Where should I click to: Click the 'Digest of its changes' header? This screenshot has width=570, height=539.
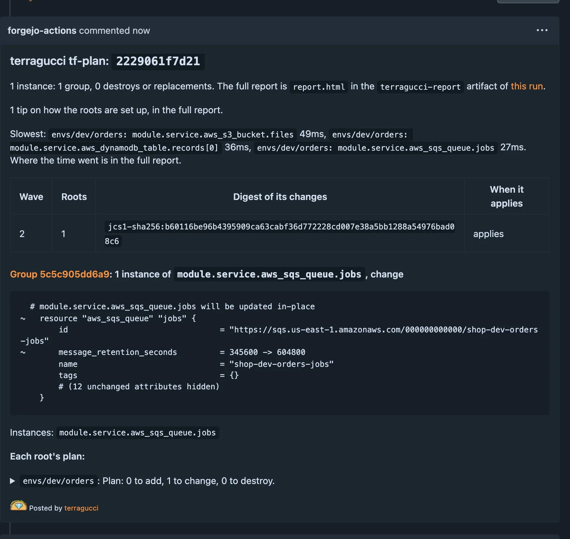click(x=280, y=197)
